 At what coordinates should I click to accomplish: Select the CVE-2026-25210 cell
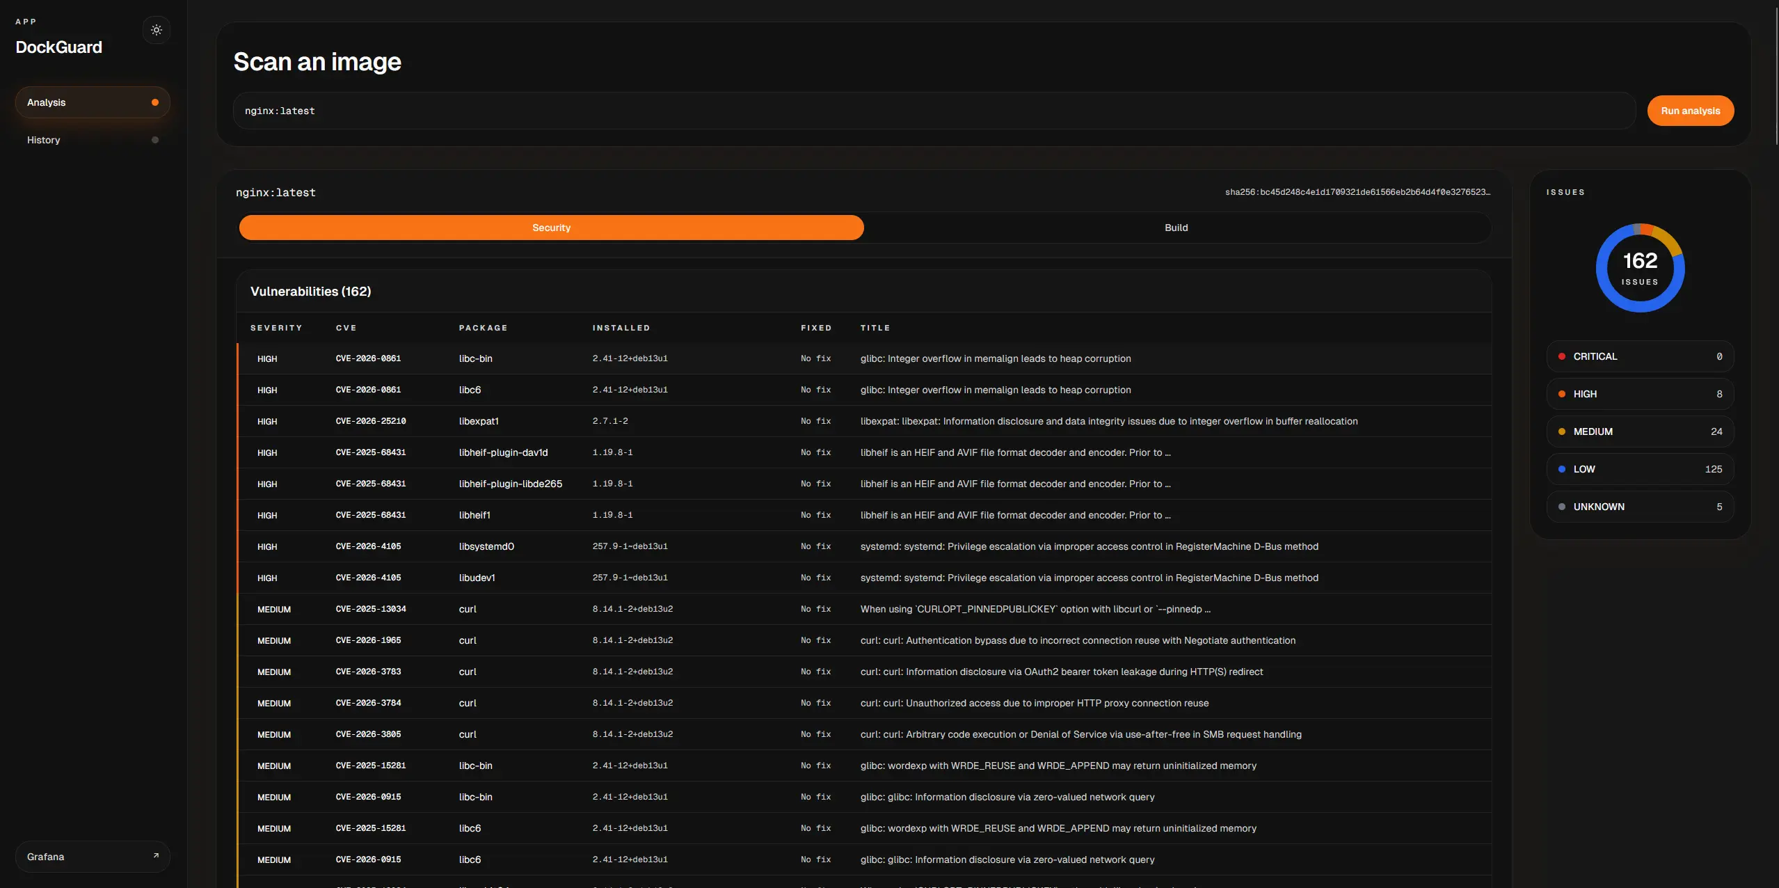pyautogui.click(x=371, y=421)
